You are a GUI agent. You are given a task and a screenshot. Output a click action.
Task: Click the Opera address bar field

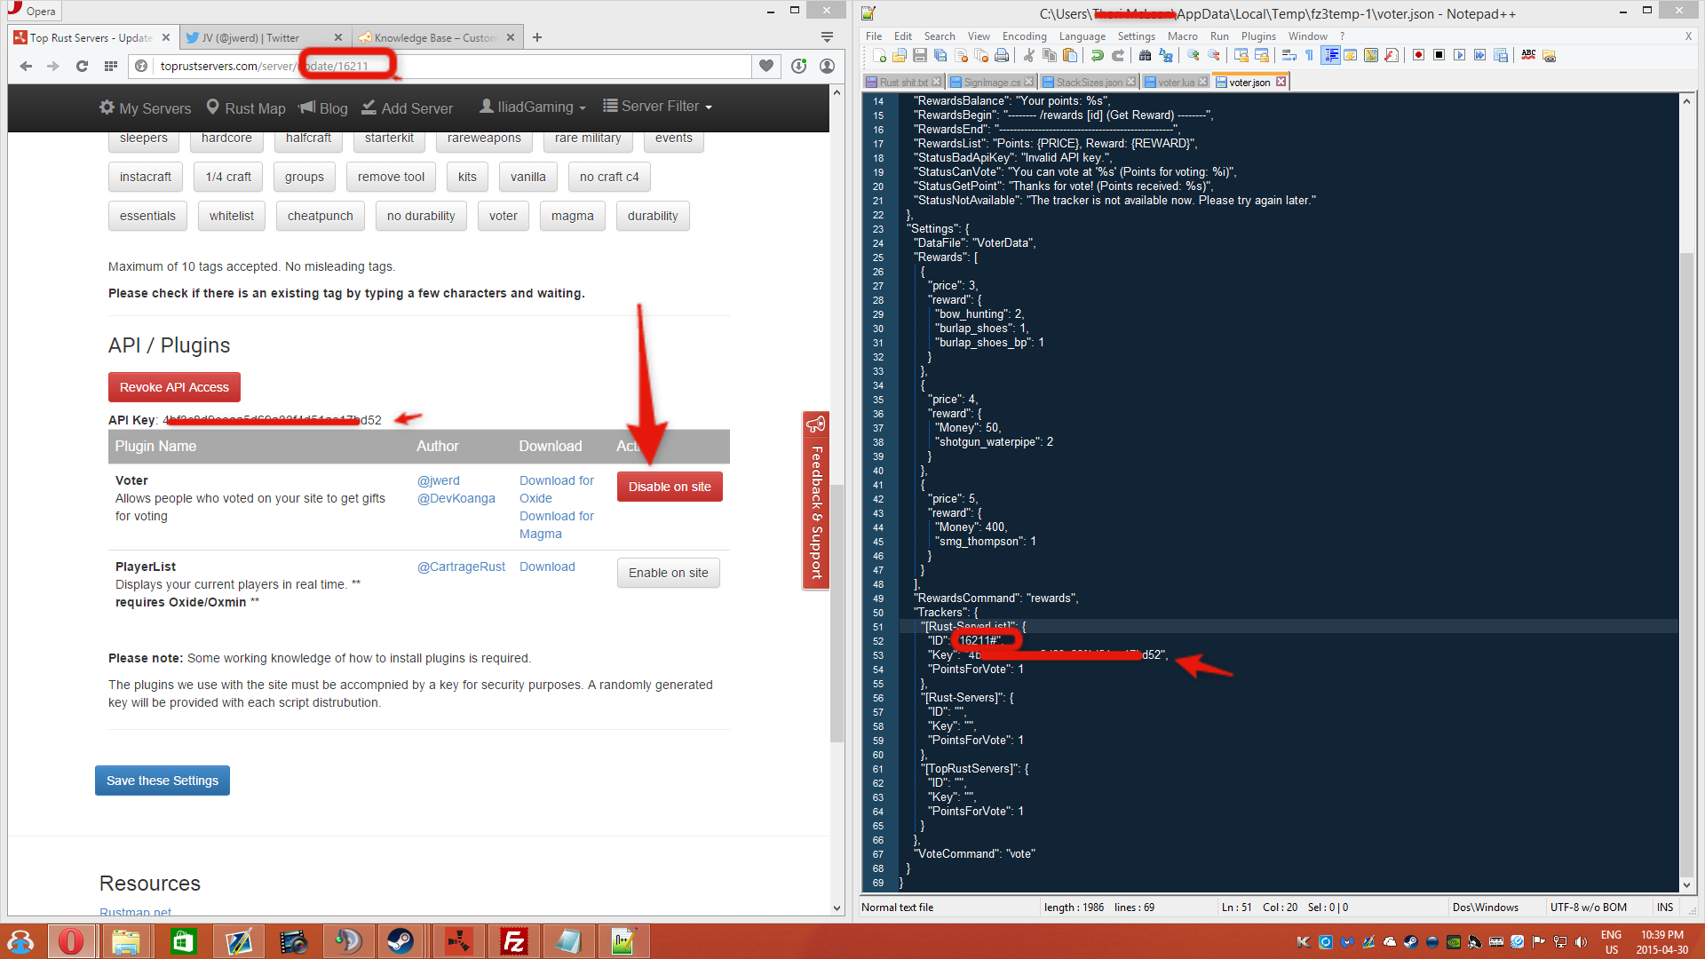pos(533,66)
